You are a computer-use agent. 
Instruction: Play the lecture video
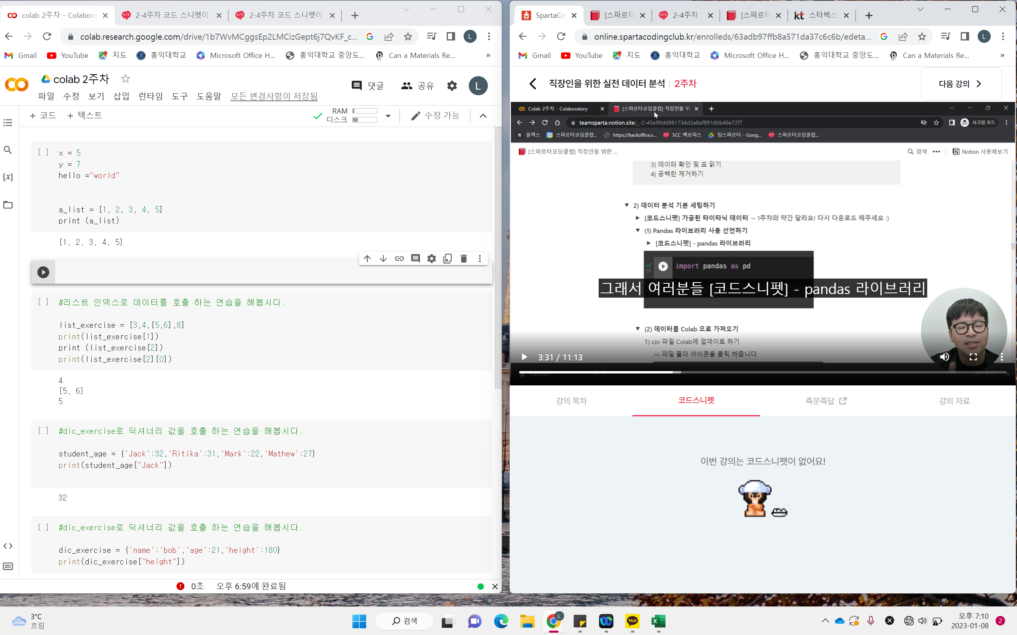click(524, 357)
